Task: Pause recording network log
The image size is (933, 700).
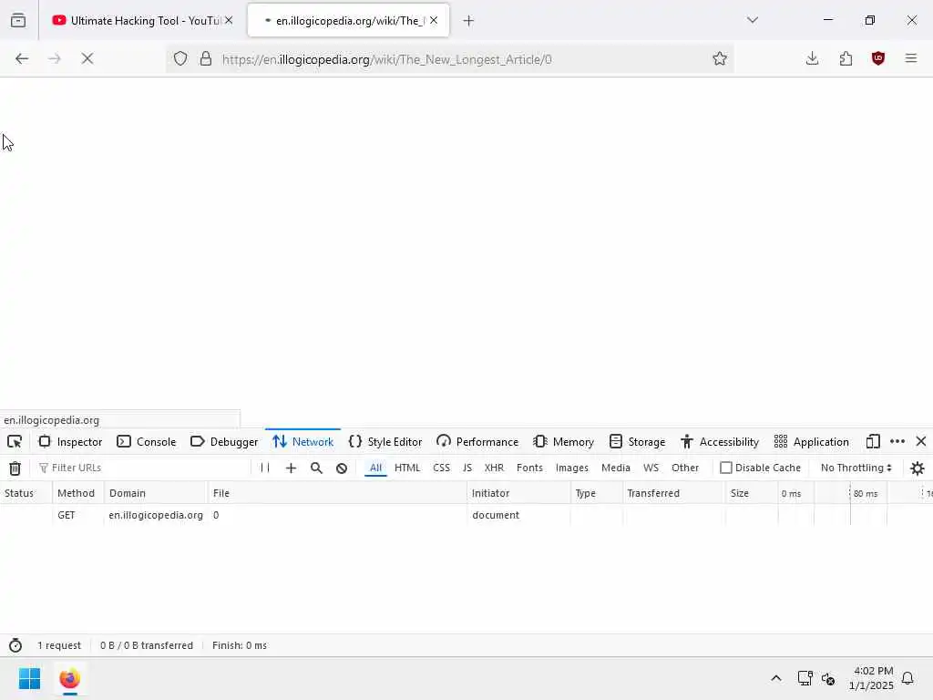Action: [x=265, y=468]
